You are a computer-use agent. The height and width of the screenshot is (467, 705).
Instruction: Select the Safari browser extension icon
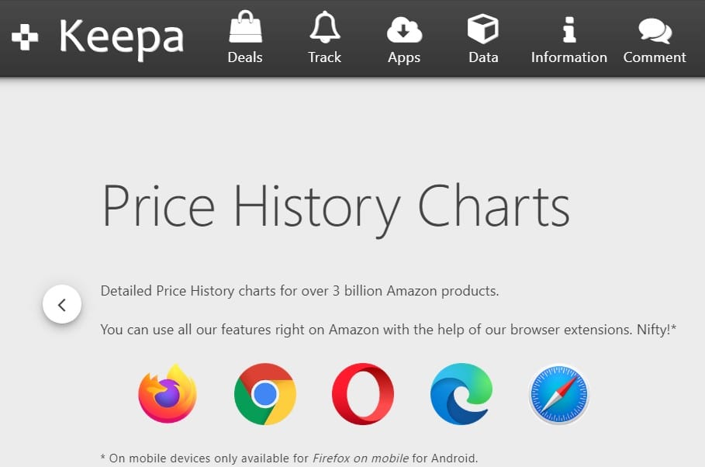pos(559,394)
